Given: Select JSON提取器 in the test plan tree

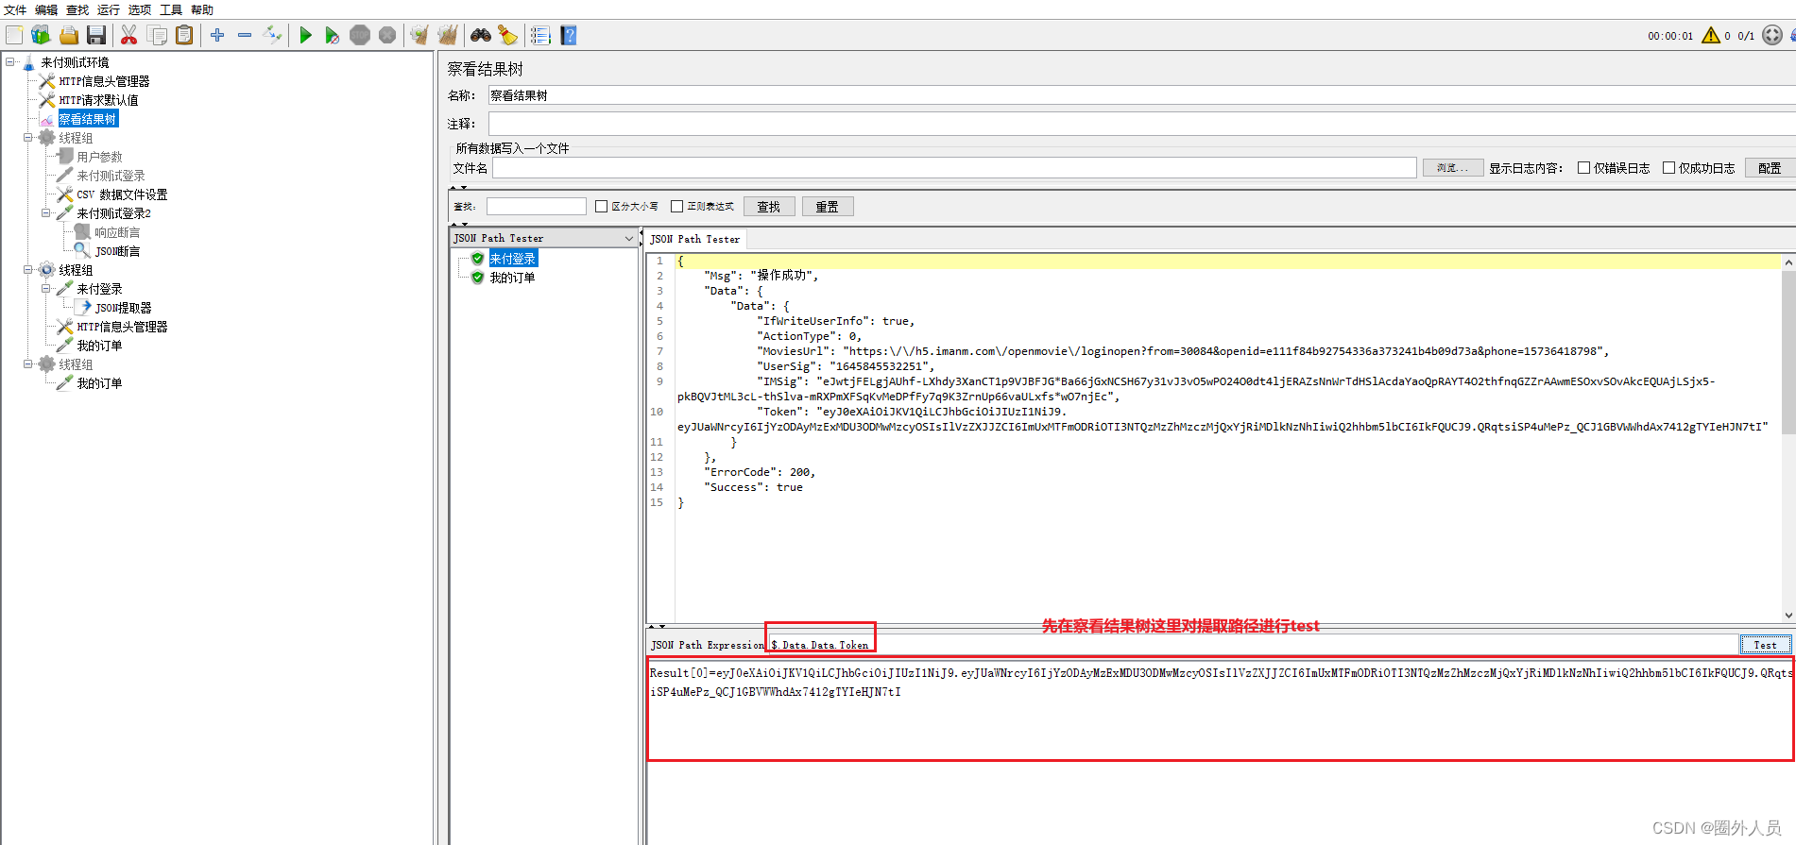Looking at the screenshot, I should [x=123, y=308].
